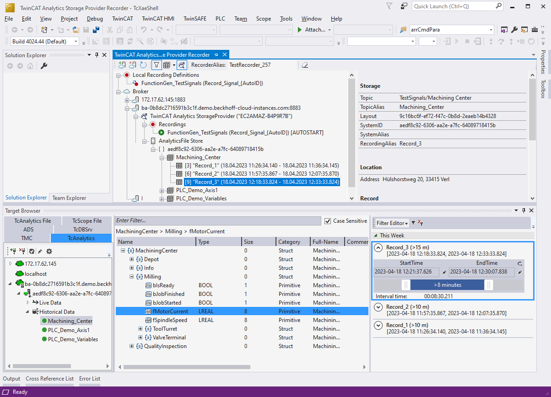Sort by the Category column header

coord(292,242)
